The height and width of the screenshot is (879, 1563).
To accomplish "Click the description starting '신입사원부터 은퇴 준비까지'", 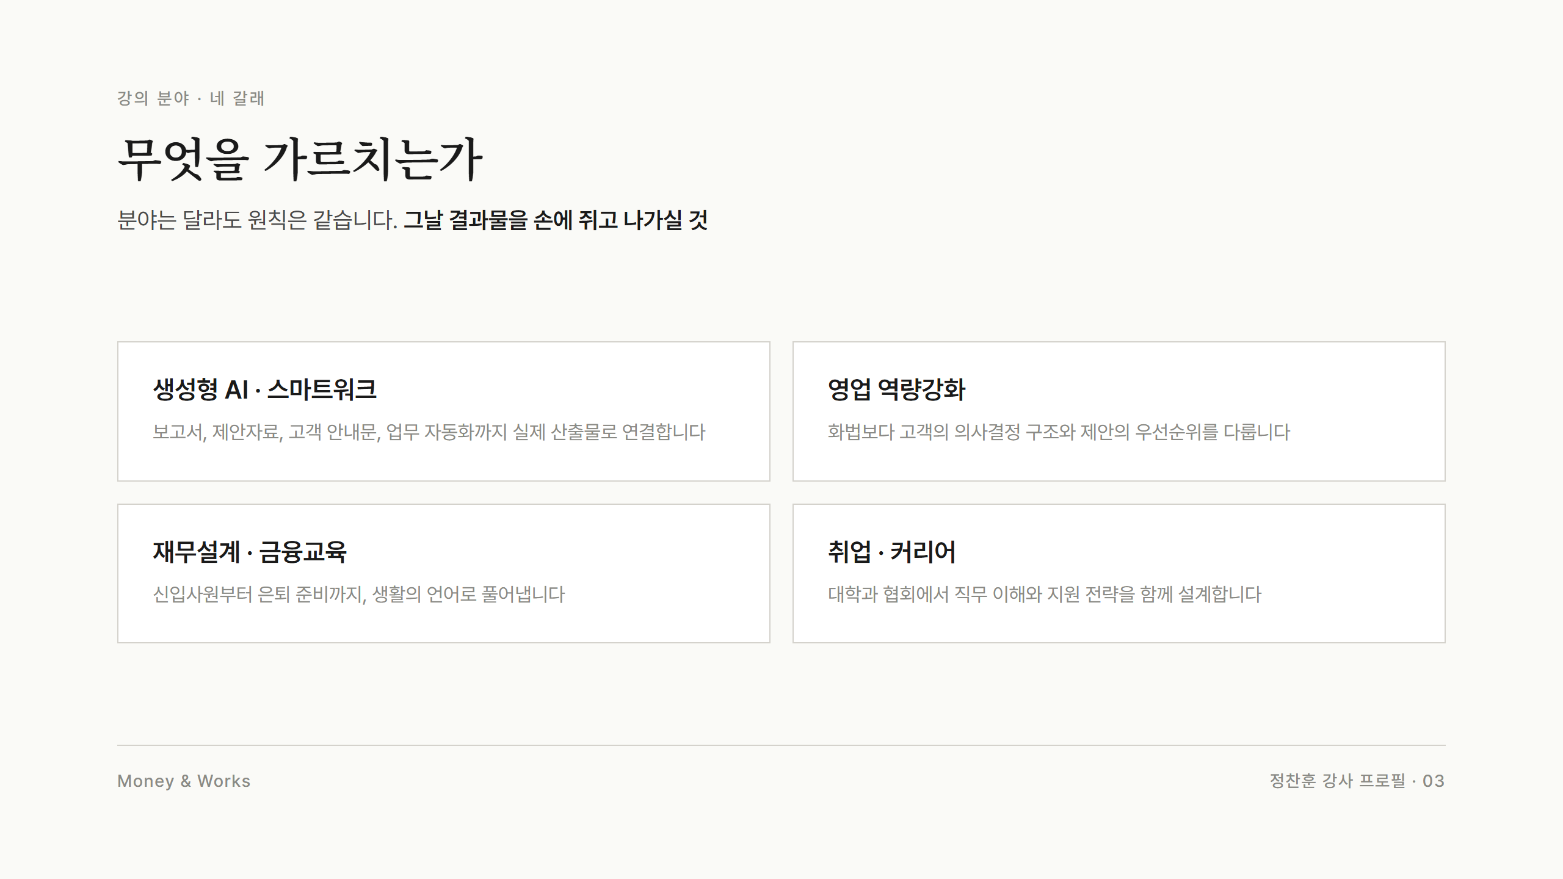I will point(358,595).
